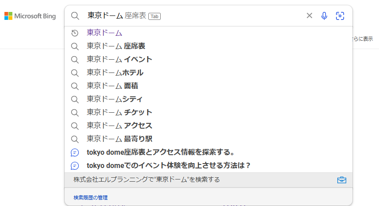This screenshot has width=379, height=206.
Task: Open 検索履歴の管理 link
Action: pos(91,198)
